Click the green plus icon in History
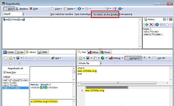174x106 pixels. tap(146, 25)
